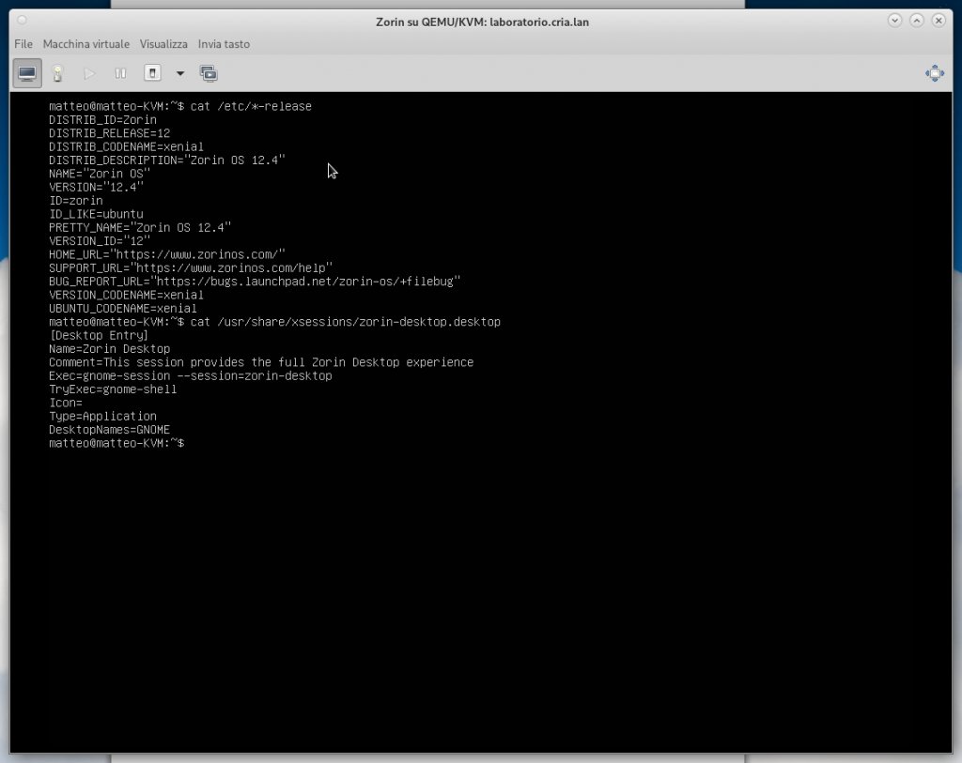This screenshot has width=962, height=763.
Task: Click the Comment= full Zorin Desktop experience line
Action: [261, 363]
